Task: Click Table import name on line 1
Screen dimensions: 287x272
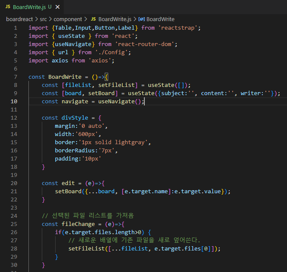Action: pyautogui.click(x=63, y=28)
